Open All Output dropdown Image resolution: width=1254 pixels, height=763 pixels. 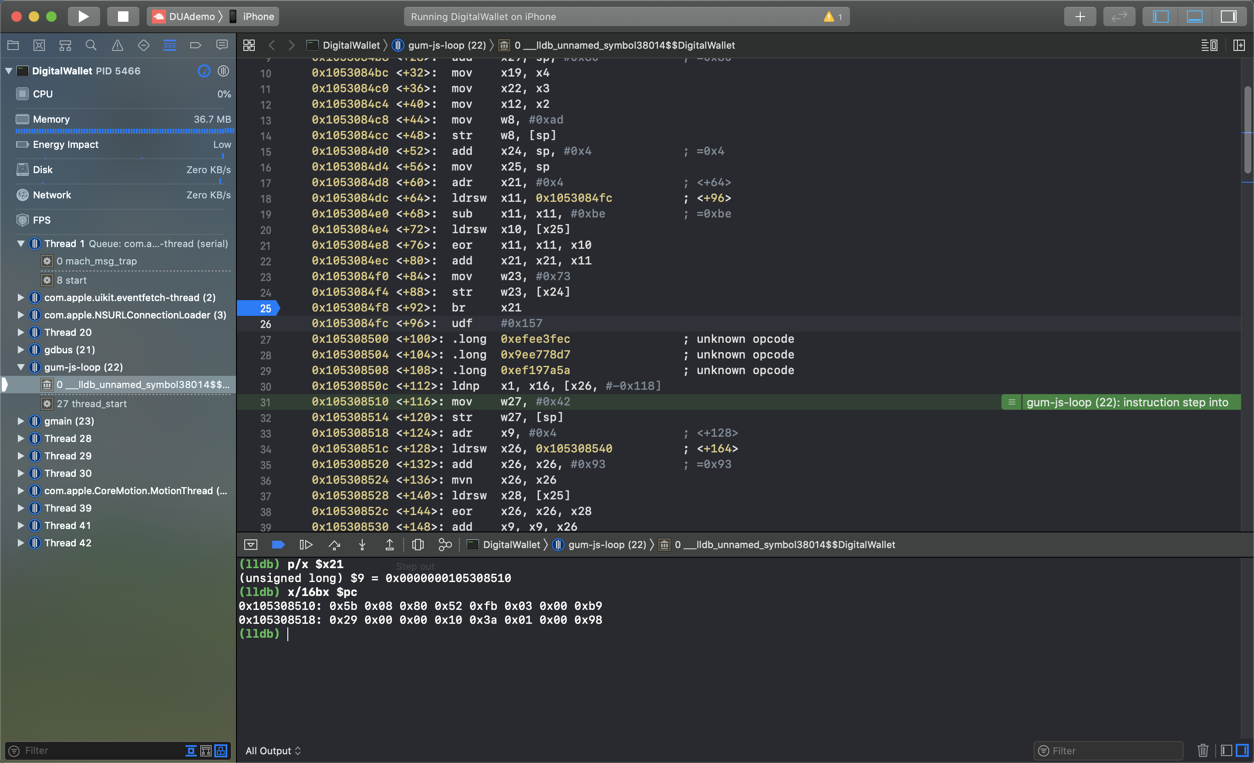(x=273, y=751)
